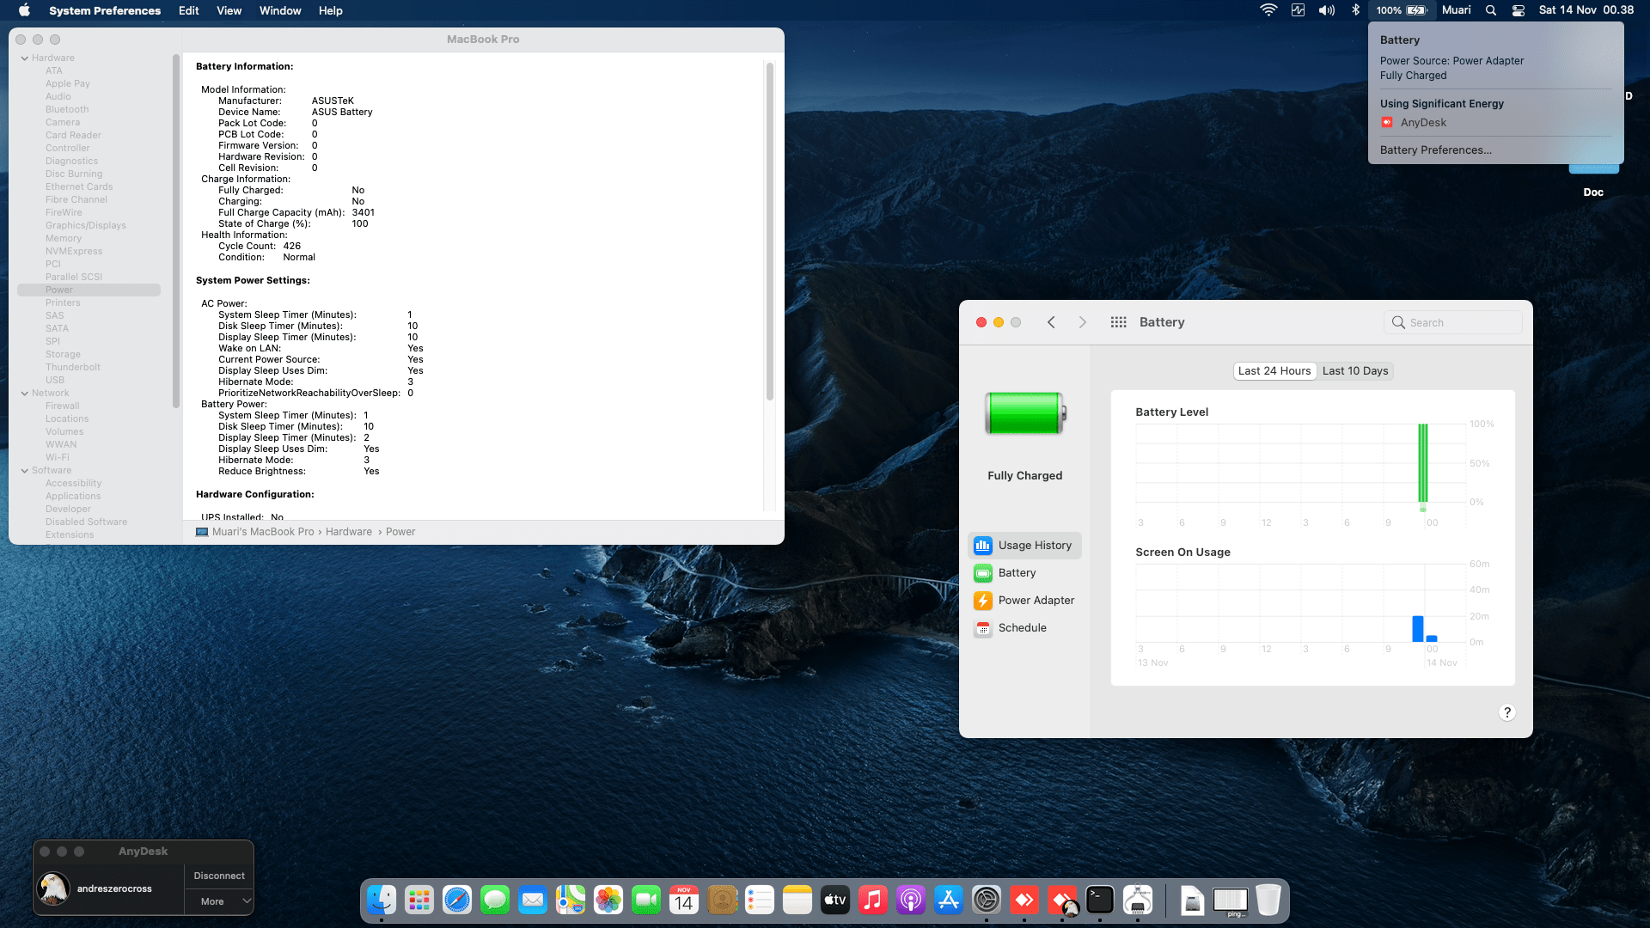Select the Battery sidebar item
Screen dimensions: 1650x928
(1016, 572)
